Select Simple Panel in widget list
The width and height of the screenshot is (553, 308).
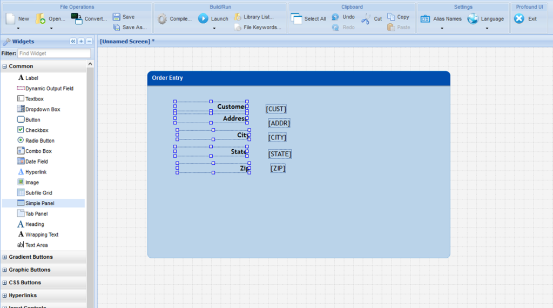[39, 203]
